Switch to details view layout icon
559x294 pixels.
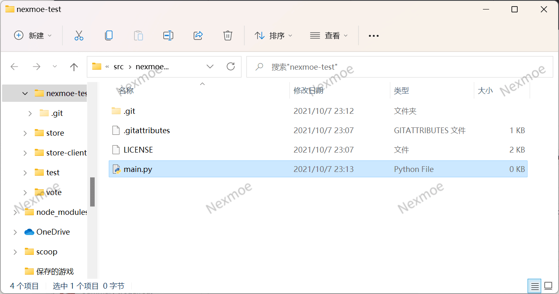(x=535, y=286)
